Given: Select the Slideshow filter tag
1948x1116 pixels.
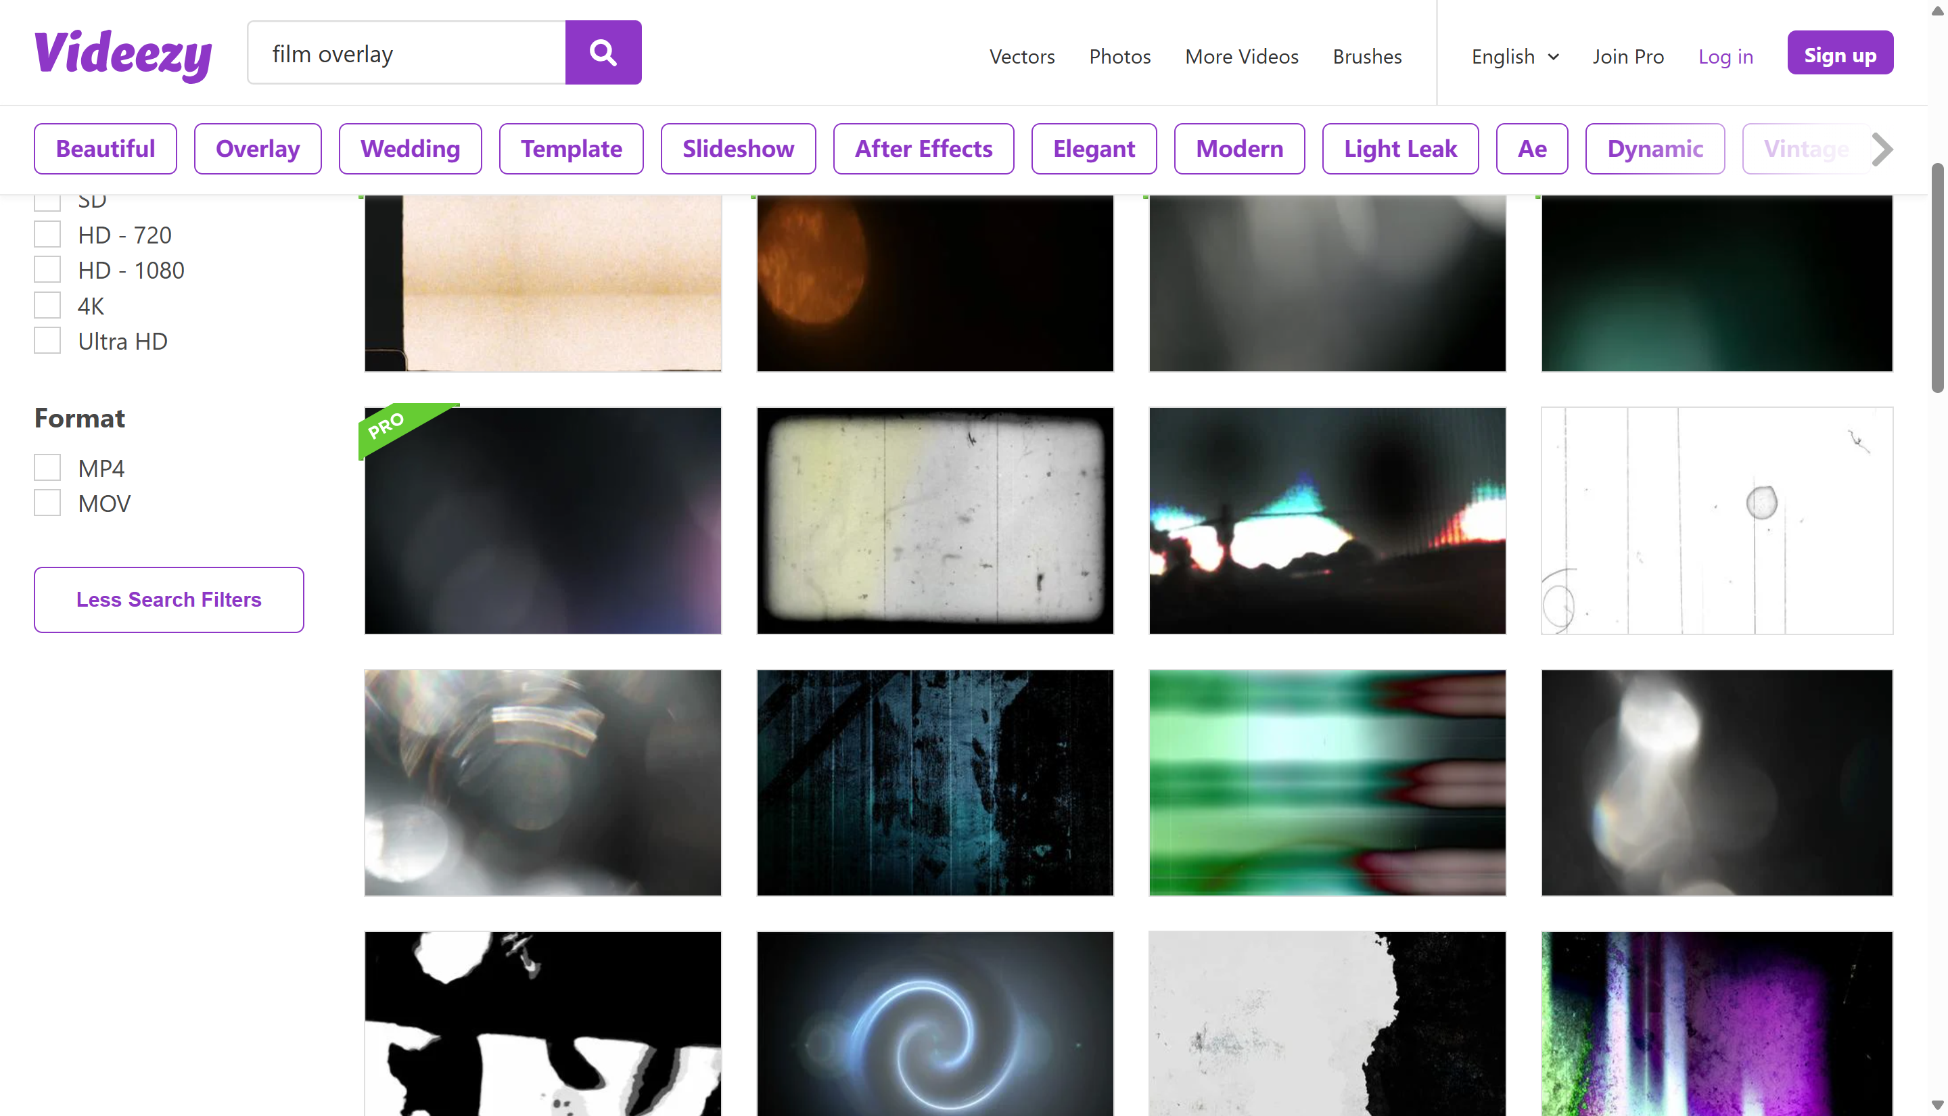Looking at the screenshot, I should (x=737, y=148).
